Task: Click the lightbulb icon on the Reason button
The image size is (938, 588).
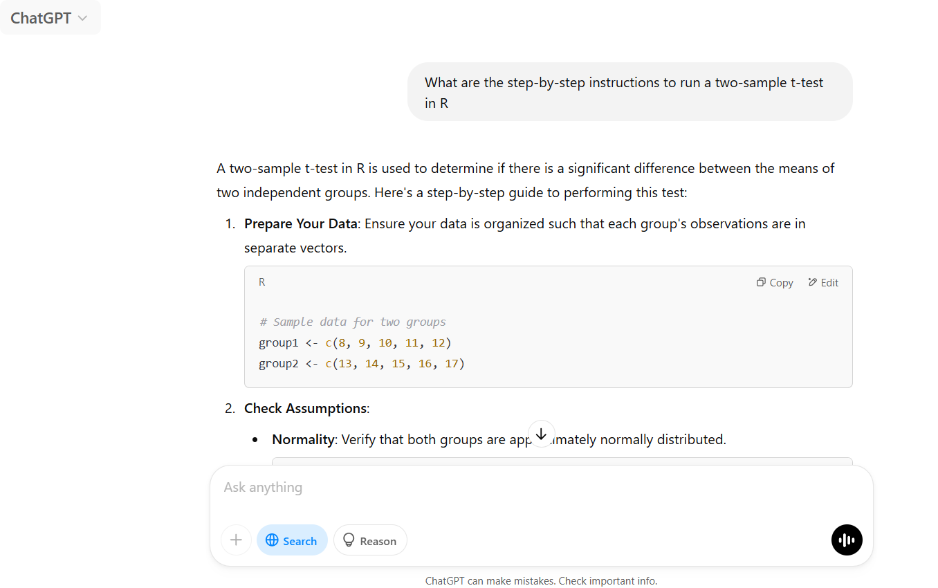Action: point(349,540)
